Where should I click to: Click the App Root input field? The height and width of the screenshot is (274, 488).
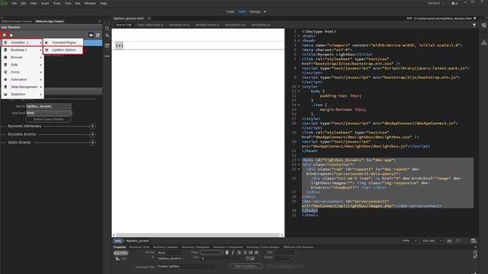[49, 113]
